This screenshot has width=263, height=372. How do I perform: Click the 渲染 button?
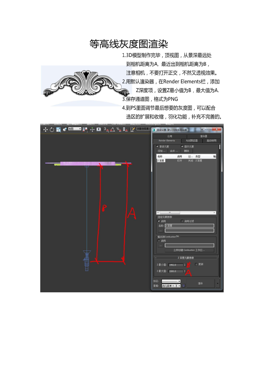pos(200,284)
